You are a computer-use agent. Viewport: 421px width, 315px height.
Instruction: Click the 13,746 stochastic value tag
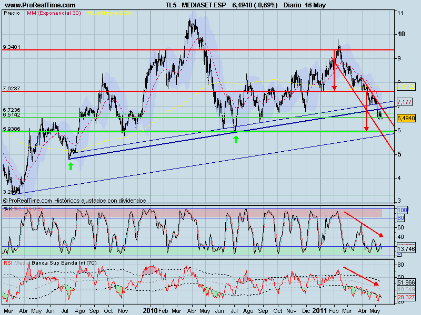click(x=406, y=249)
